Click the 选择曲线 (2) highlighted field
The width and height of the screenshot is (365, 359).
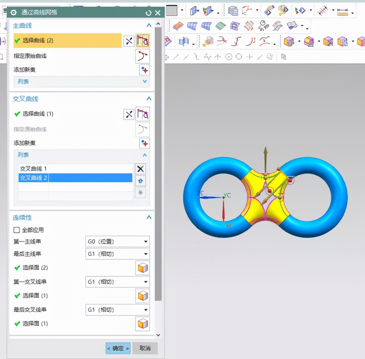click(x=68, y=41)
